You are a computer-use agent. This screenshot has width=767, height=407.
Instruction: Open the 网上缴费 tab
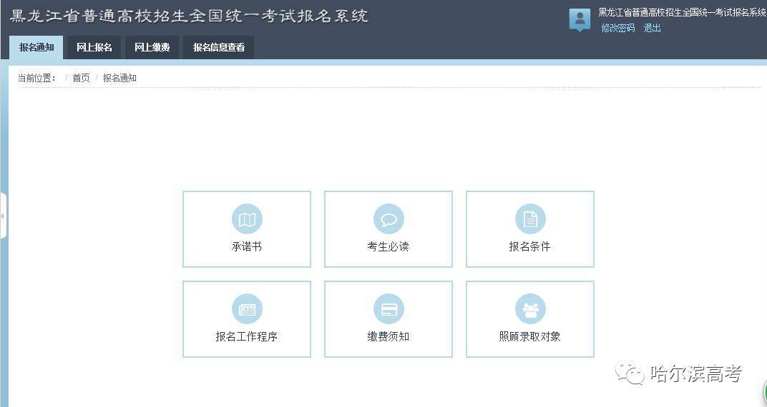(152, 47)
